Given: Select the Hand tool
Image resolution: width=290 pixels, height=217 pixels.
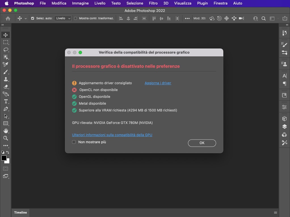Looking at the screenshot, I should click(x=6, y=131).
